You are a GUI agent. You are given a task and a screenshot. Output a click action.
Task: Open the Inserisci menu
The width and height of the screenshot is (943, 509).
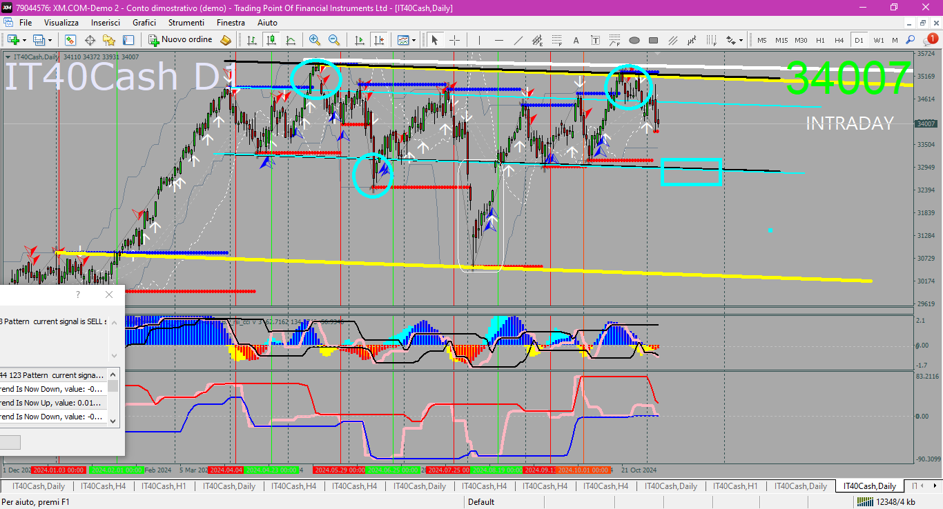click(x=106, y=23)
